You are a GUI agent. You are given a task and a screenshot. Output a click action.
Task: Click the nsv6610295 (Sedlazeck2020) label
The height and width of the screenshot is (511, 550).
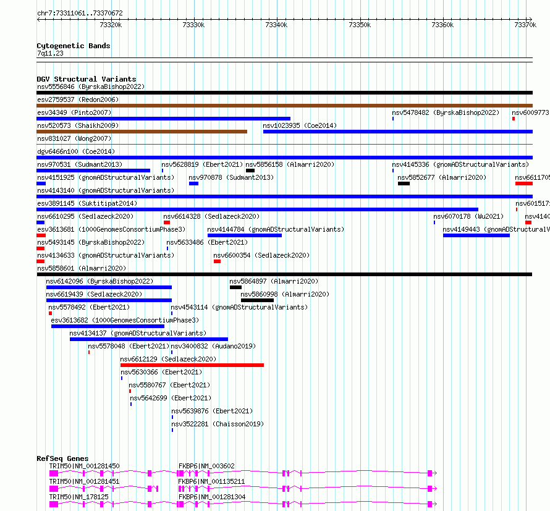(85, 216)
